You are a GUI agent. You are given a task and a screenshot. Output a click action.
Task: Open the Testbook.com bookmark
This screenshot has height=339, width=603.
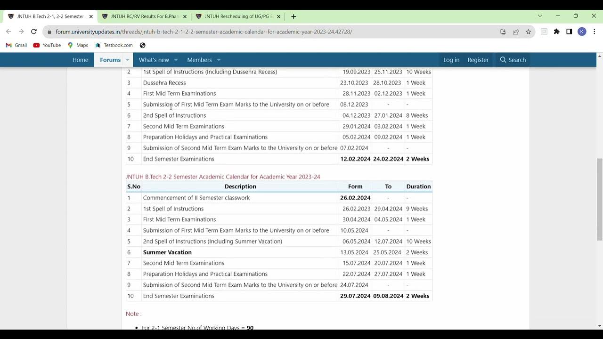(114, 45)
